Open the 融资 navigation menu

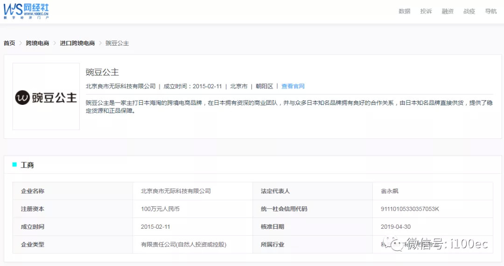(448, 11)
